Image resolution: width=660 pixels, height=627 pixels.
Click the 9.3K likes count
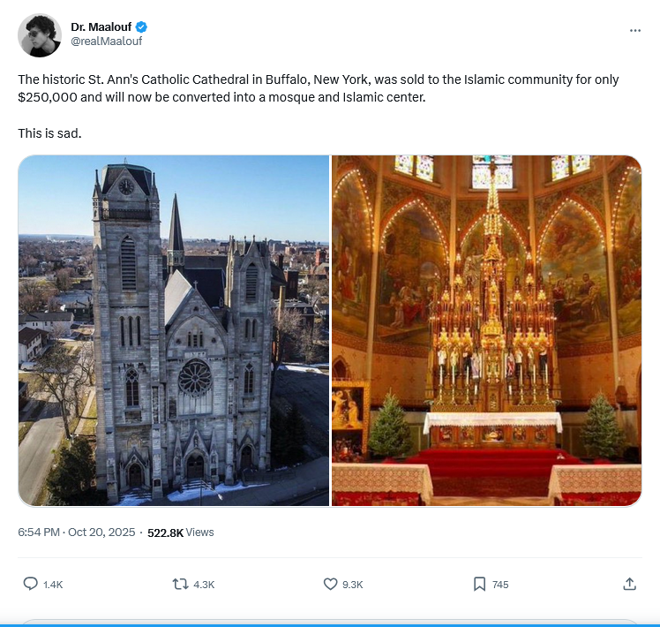(x=353, y=585)
